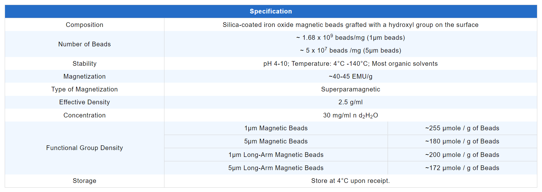Select the Composition row label
542x192 pixels.
84,25
